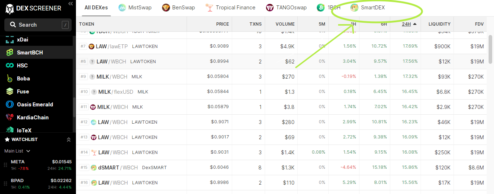Click #13 LAW/WBCH price $0.9017

pos(220,137)
